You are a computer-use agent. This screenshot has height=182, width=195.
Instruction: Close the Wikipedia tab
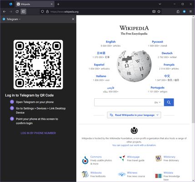point(51,4)
